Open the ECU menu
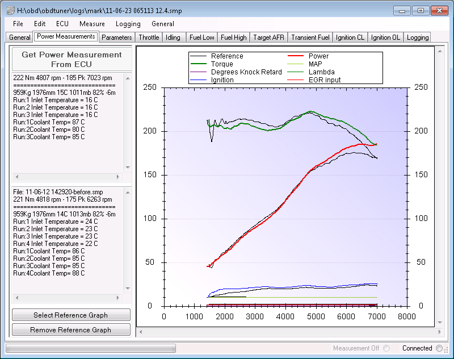The height and width of the screenshot is (359, 454). pos(62,24)
